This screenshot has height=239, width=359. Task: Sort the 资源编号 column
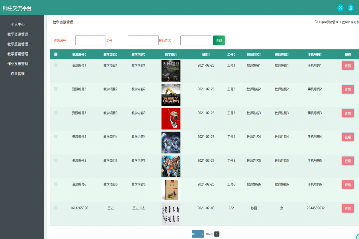[78, 54]
